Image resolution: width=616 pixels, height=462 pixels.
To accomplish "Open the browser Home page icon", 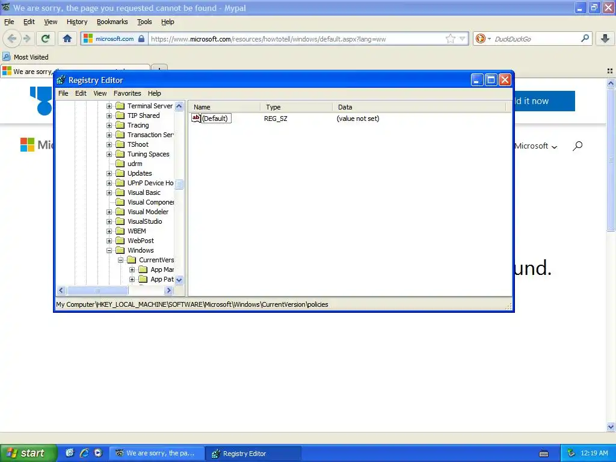I will (x=67, y=38).
